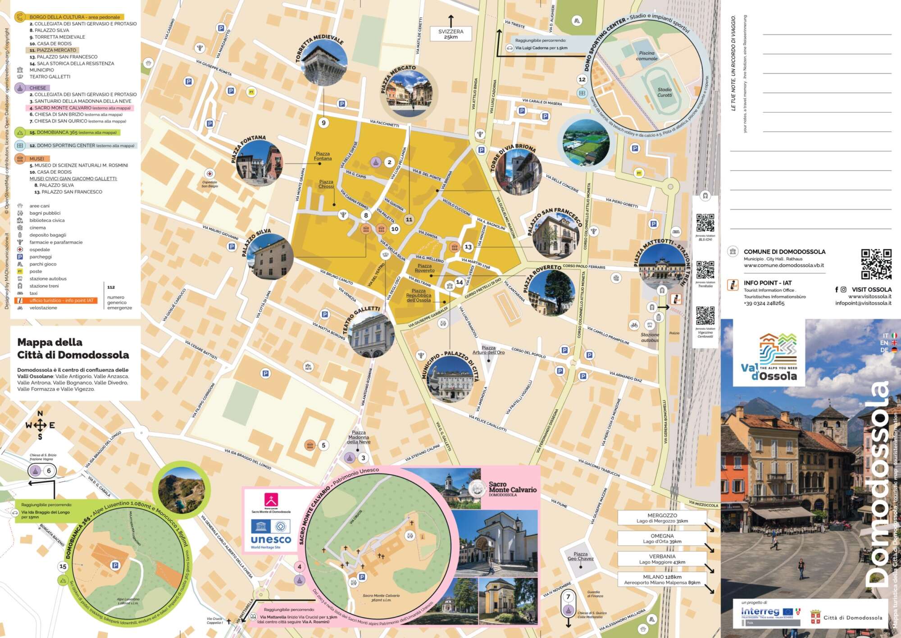Click the Facebook icon next to Visit Ossola

[x=837, y=290]
